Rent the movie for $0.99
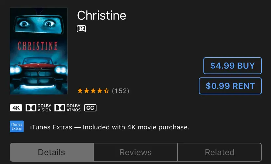271x164 pixels. (x=230, y=86)
